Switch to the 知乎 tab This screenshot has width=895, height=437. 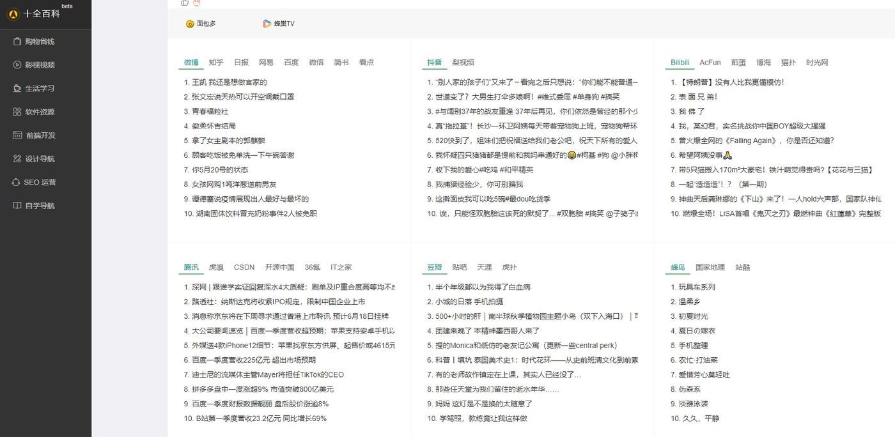click(216, 63)
